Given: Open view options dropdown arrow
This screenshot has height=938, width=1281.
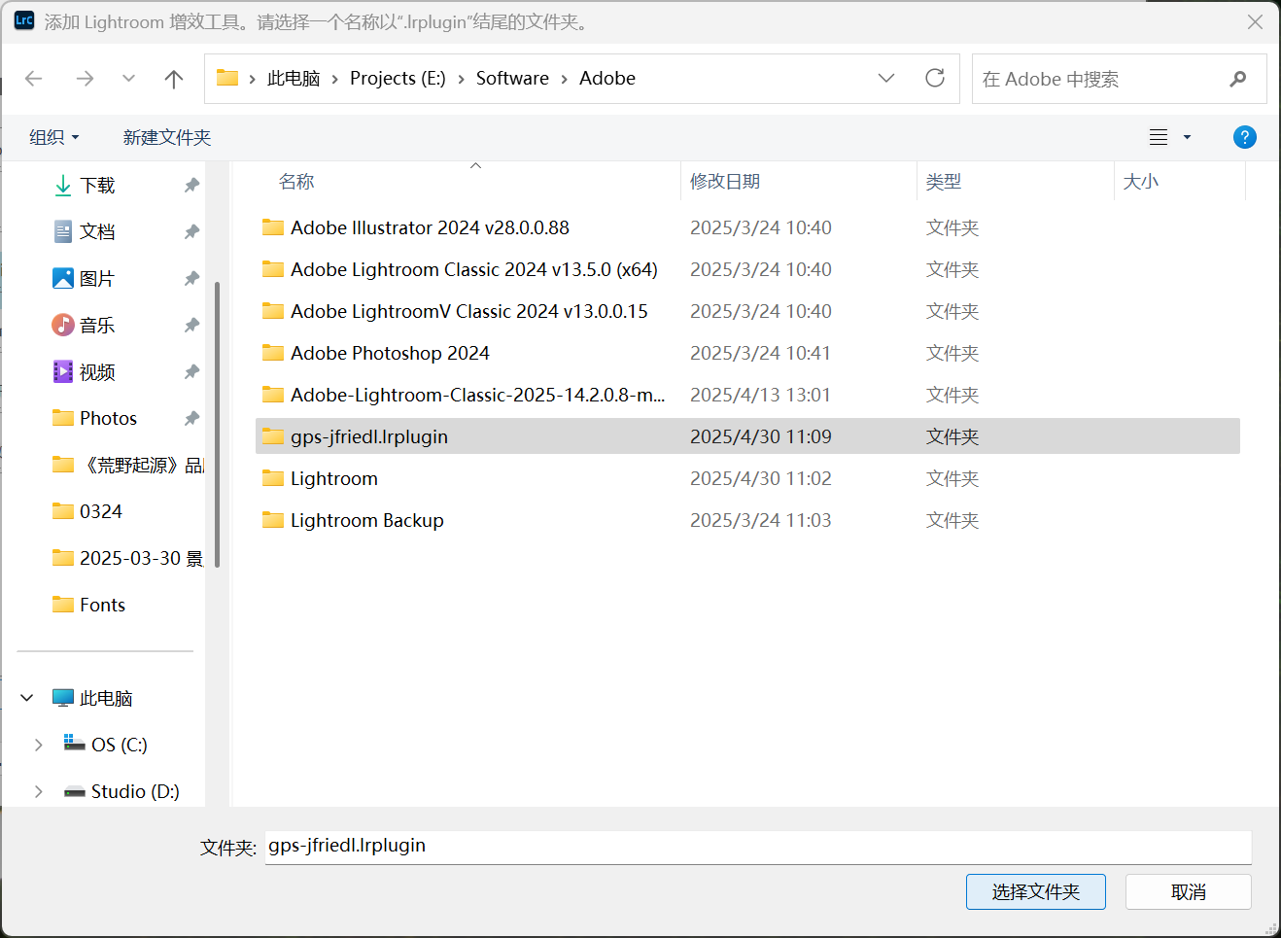Looking at the screenshot, I should (1187, 137).
